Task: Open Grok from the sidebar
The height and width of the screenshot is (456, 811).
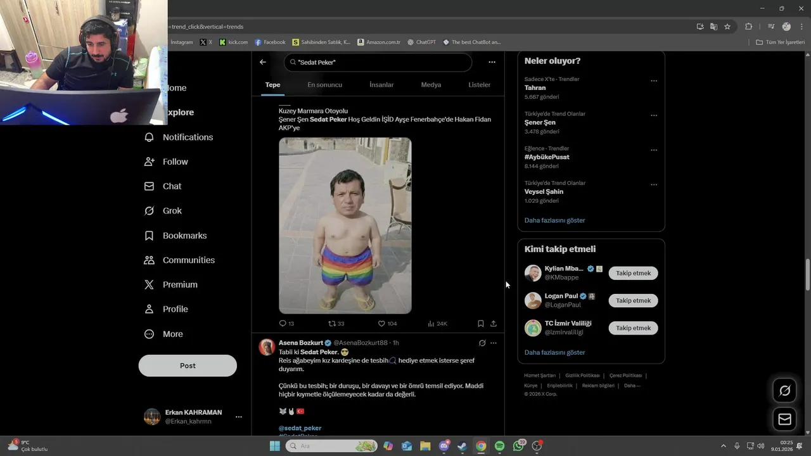Action: pyautogui.click(x=163, y=211)
